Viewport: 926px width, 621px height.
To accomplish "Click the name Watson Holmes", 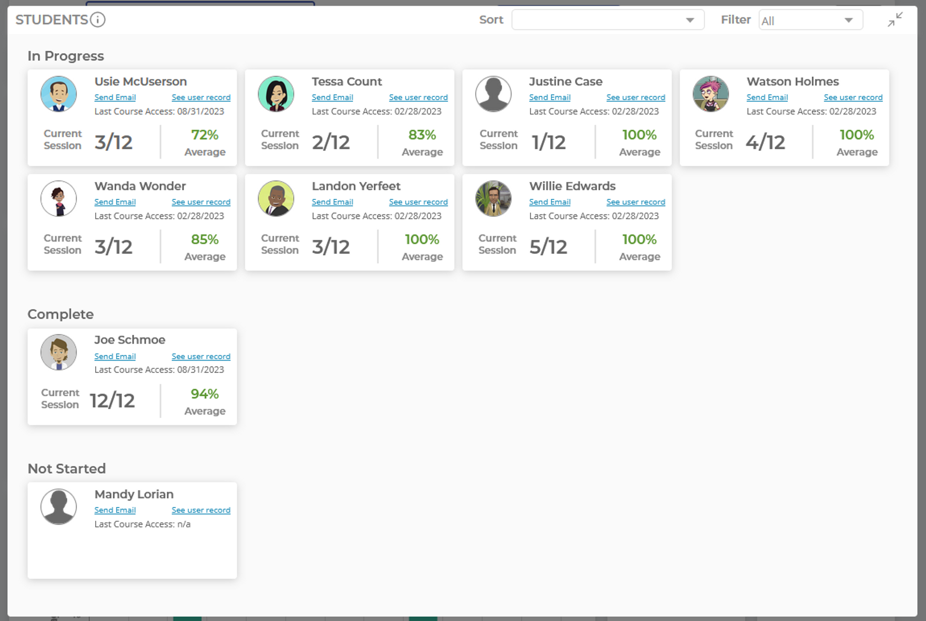I will pyautogui.click(x=793, y=82).
